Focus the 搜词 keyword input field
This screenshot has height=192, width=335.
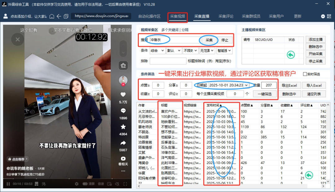point(175,40)
